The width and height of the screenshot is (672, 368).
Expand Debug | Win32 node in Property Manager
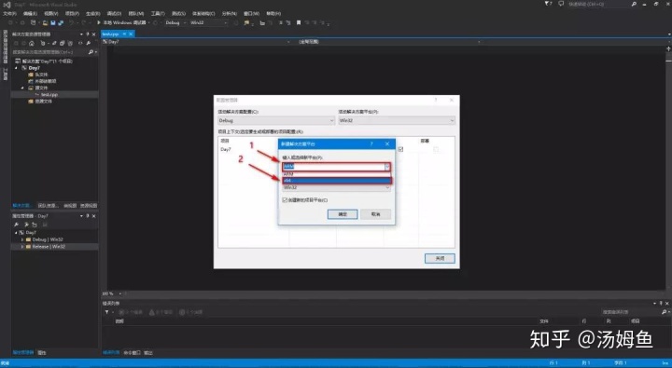click(22, 239)
